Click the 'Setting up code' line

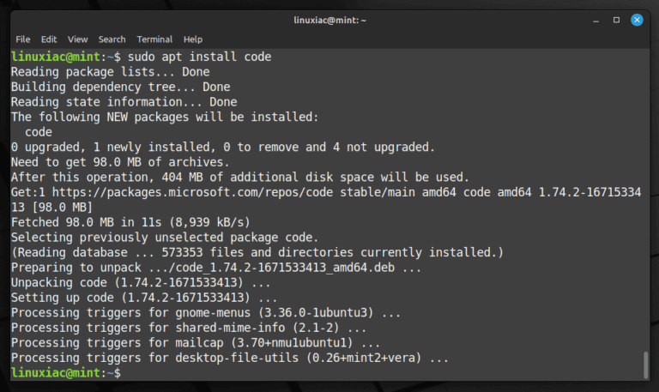pyautogui.click(x=144, y=298)
